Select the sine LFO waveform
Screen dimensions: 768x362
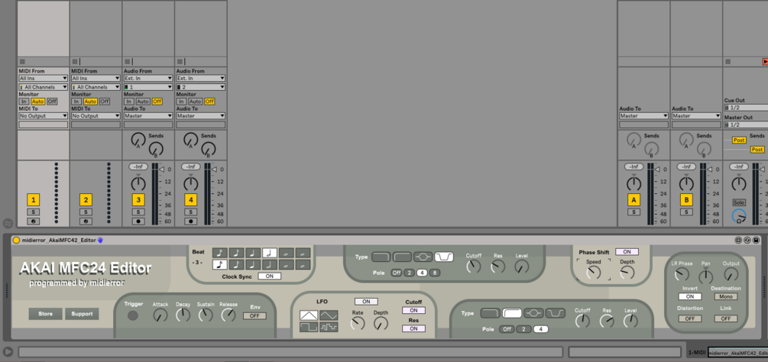[329, 315]
